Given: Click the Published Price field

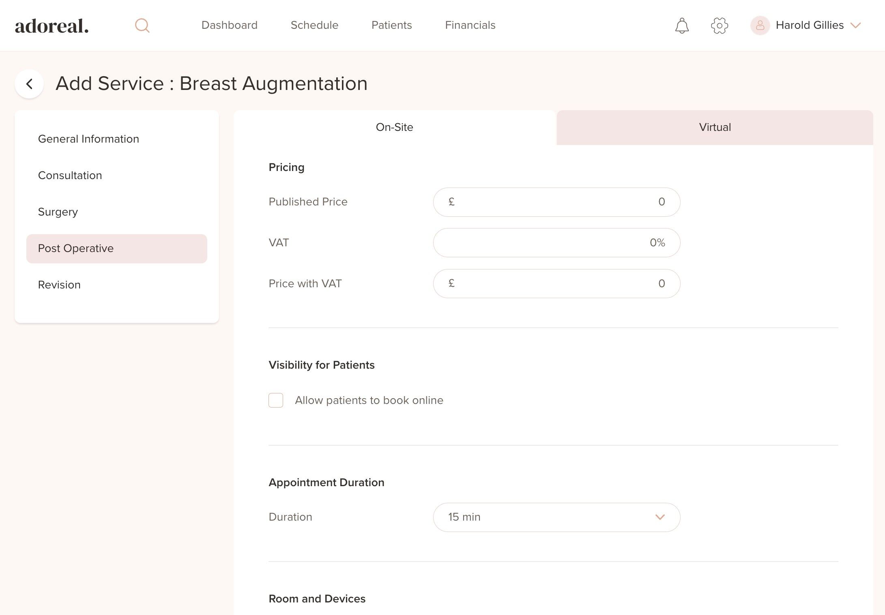Looking at the screenshot, I should pyautogui.click(x=556, y=202).
